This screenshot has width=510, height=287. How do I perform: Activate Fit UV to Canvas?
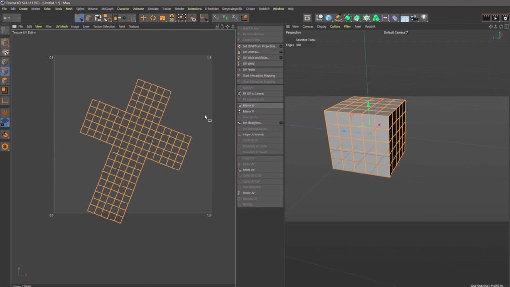255,93
